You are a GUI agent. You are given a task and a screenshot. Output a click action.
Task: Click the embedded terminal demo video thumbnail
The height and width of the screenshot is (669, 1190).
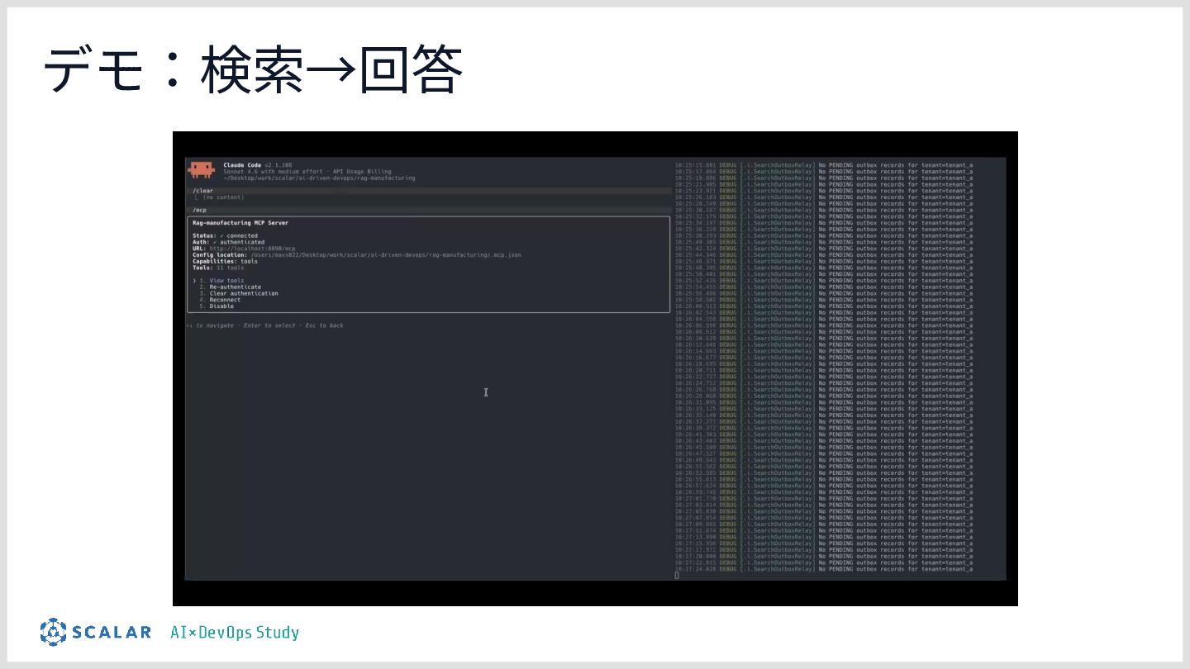(x=595, y=368)
